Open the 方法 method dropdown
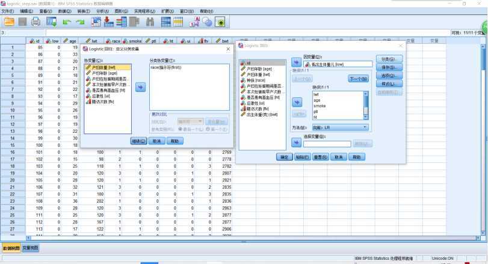This screenshot has width=488, height=264. [x=340, y=127]
